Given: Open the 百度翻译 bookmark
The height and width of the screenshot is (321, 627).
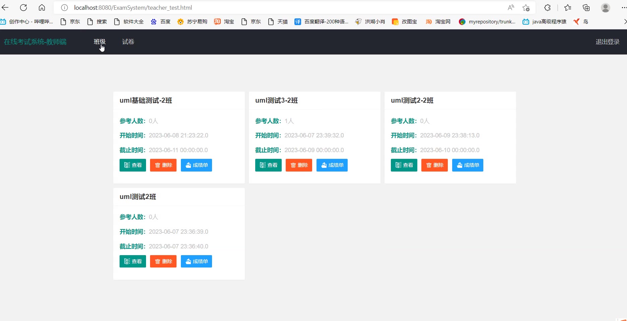Looking at the screenshot, I should pyautogui.click(x=322, y=22).
